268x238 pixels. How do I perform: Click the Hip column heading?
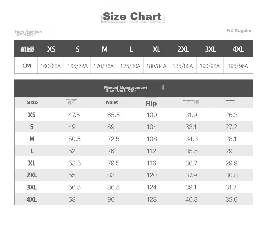click(151, 103)
